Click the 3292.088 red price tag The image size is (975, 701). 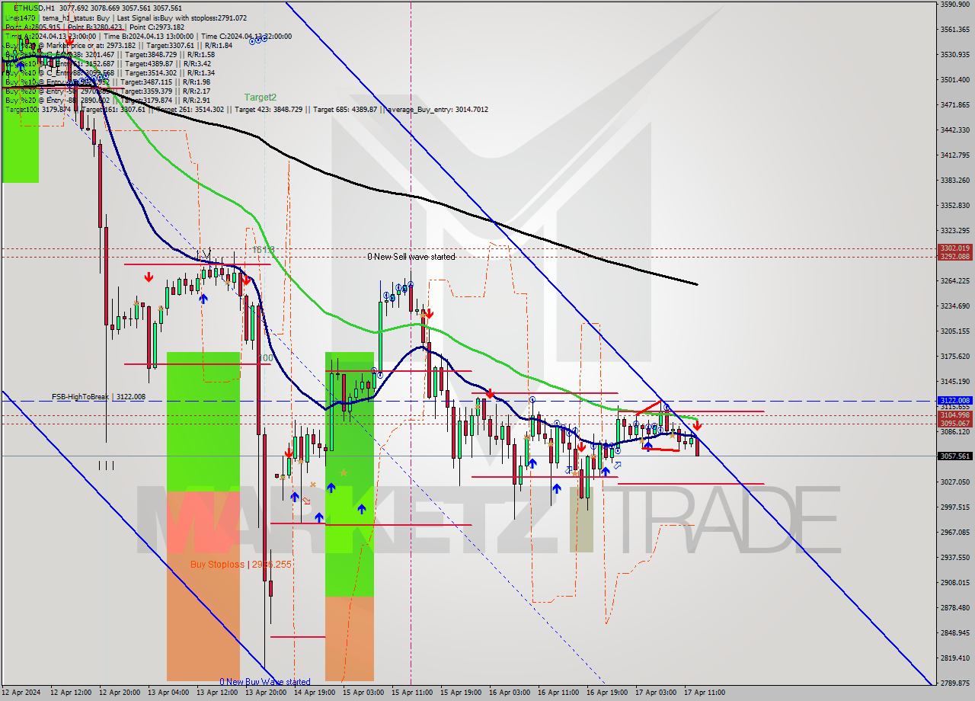955,257
